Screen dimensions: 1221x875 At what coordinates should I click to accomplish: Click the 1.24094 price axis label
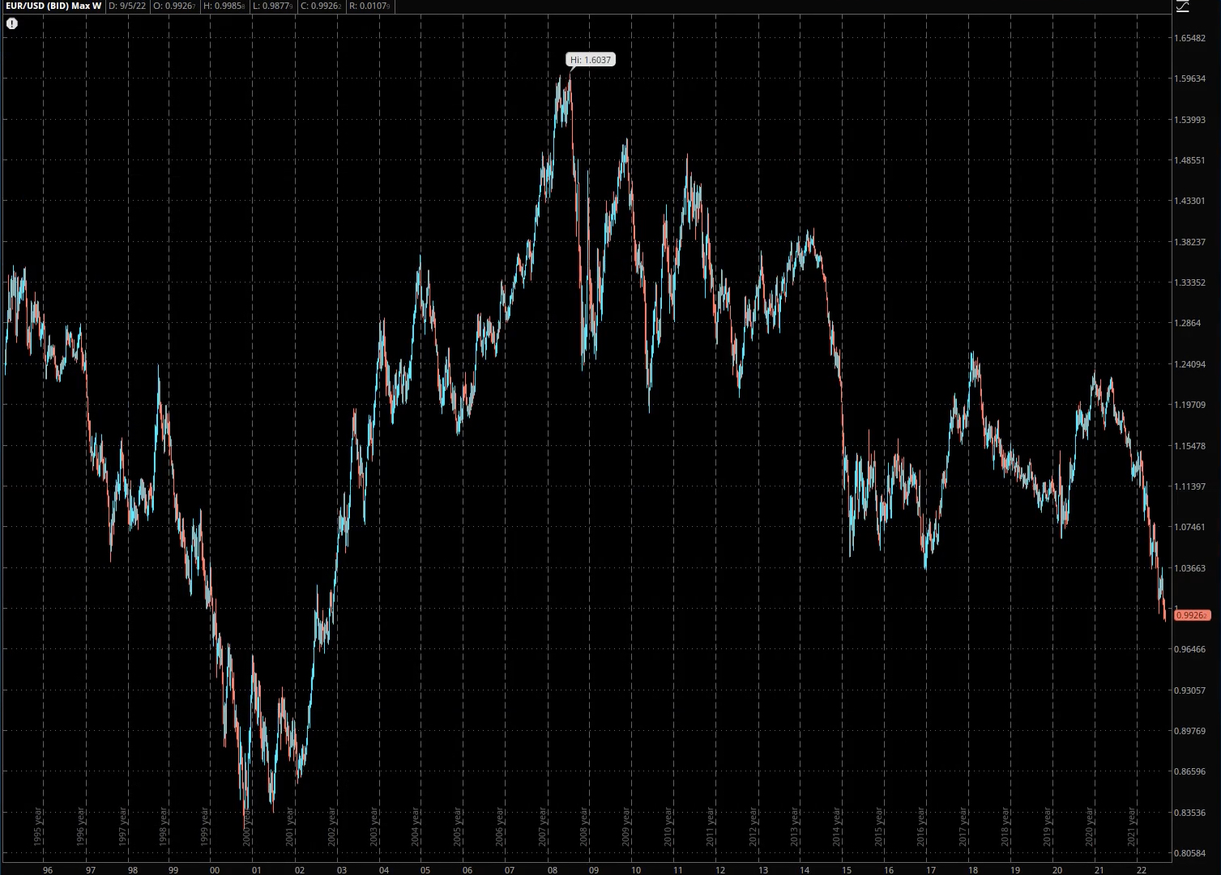tap(1189, 364)
